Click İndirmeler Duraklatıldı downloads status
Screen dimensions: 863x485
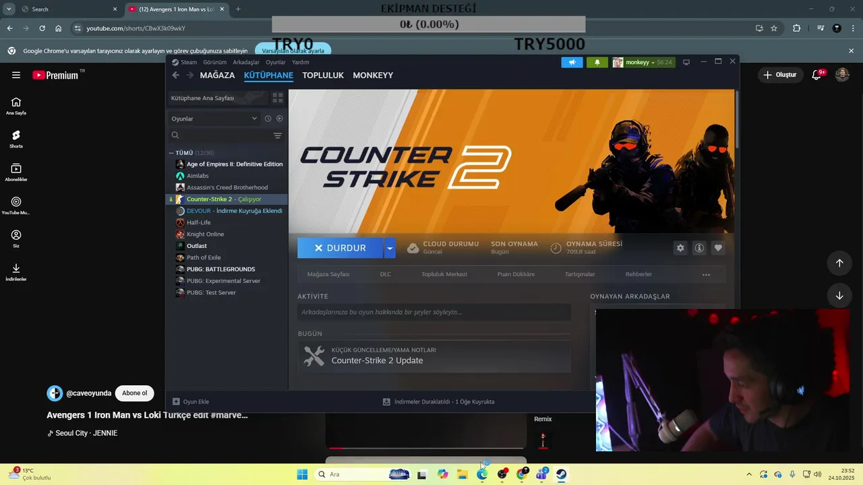[439, 401]
